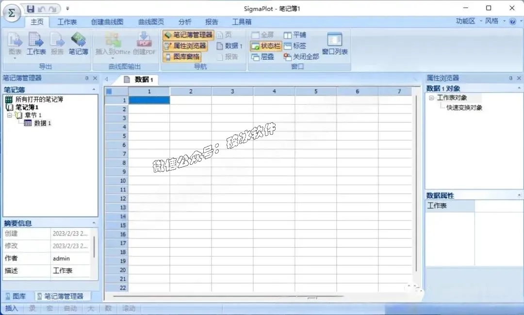Click the 页 navigation item

(x=224, y=35)
